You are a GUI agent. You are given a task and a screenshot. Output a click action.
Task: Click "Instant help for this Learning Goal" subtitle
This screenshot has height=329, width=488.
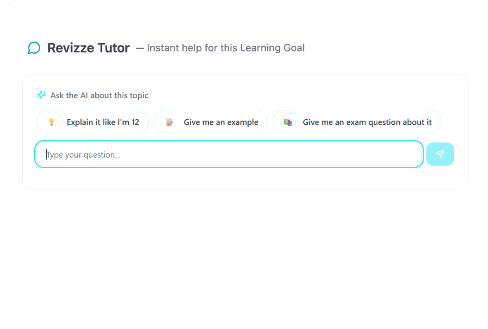click(x=226, y=48)
